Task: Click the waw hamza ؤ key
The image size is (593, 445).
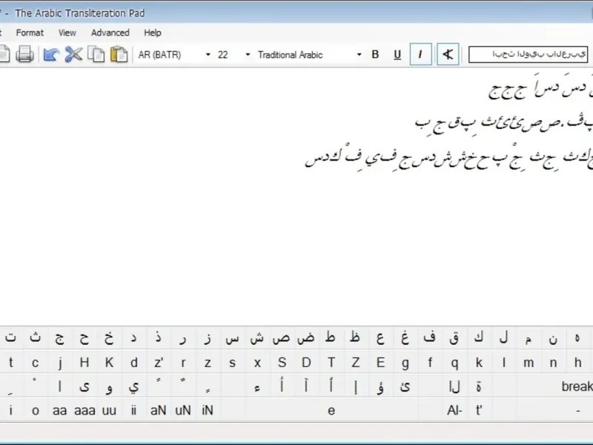Action: (x=380, y=386)
